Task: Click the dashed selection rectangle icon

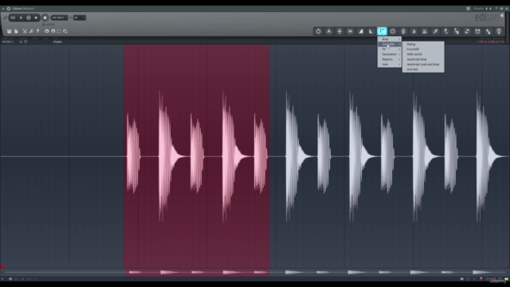Action: tap(59, 31)
